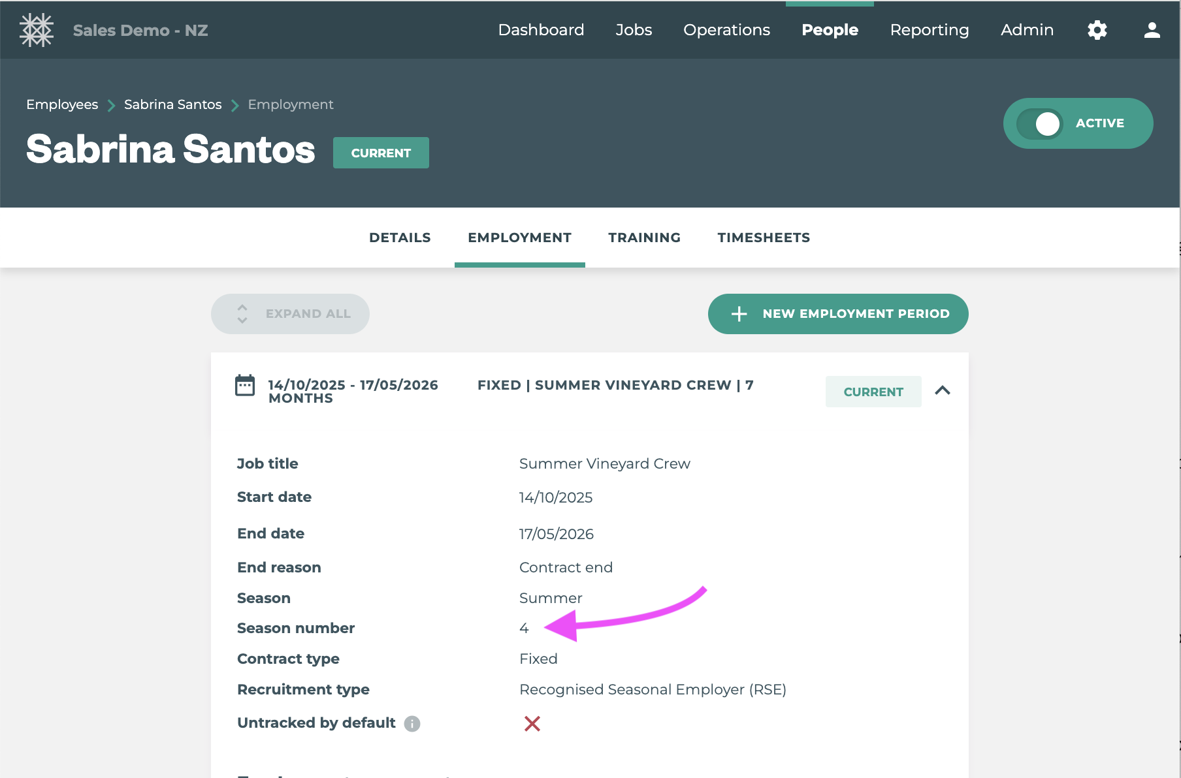Viewport: 1181px width, 778px height.
Task: Click New Employment Period button
Action: [x=855, y=314]
